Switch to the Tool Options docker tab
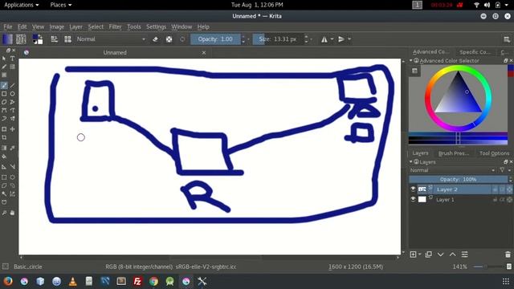Viewport: 514px width, 289px height. [x=495, y=153]
